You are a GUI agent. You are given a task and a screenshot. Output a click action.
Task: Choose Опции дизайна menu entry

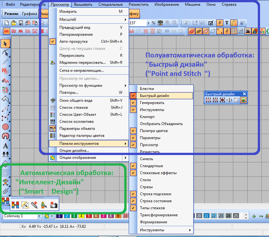89,151
